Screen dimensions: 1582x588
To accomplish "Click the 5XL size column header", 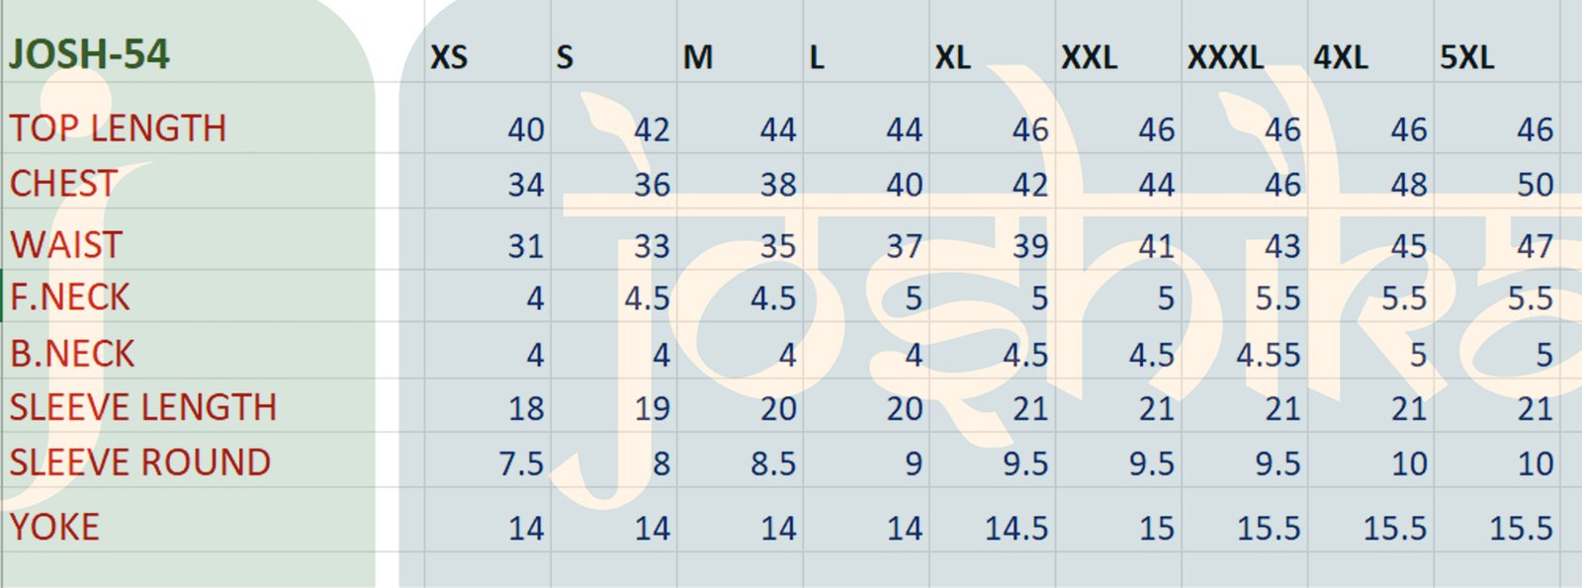I will click(1466, 57).
